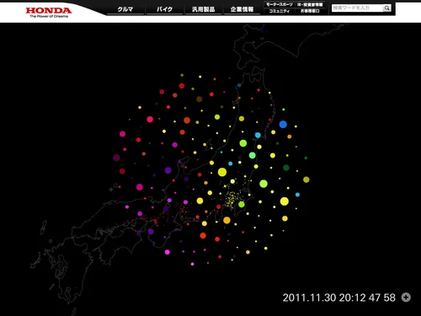The width and height of the screenshot is (421, 316).
Task: Open the 企業情報 menu item
Action: pyautogui.click(x=242, y=9)
